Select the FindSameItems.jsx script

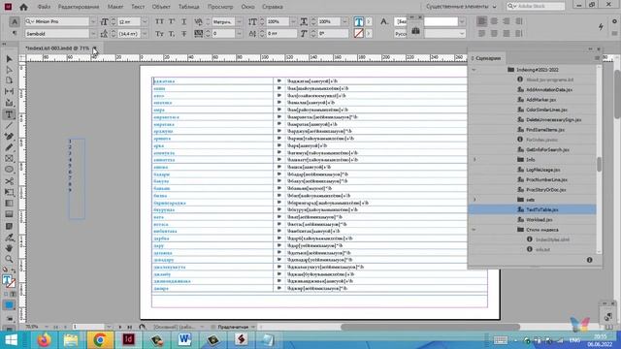[x=533, y=130]
